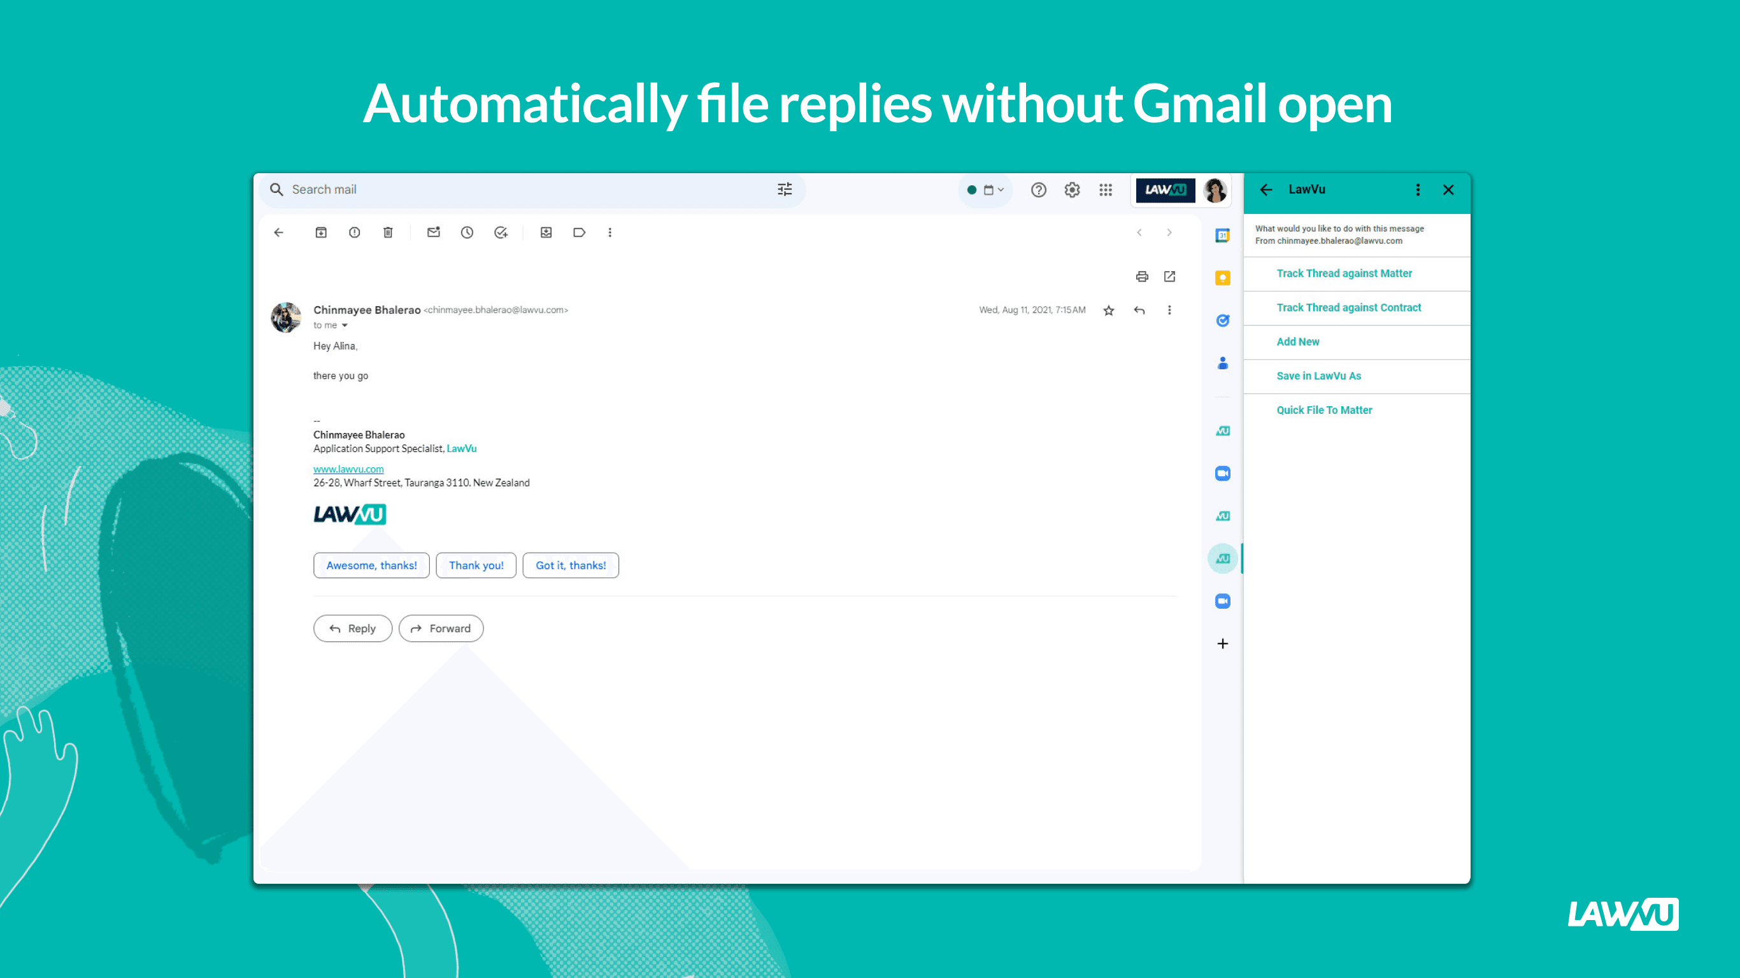
Task: Snooze this email with clock icon
Action: [467, 232]
